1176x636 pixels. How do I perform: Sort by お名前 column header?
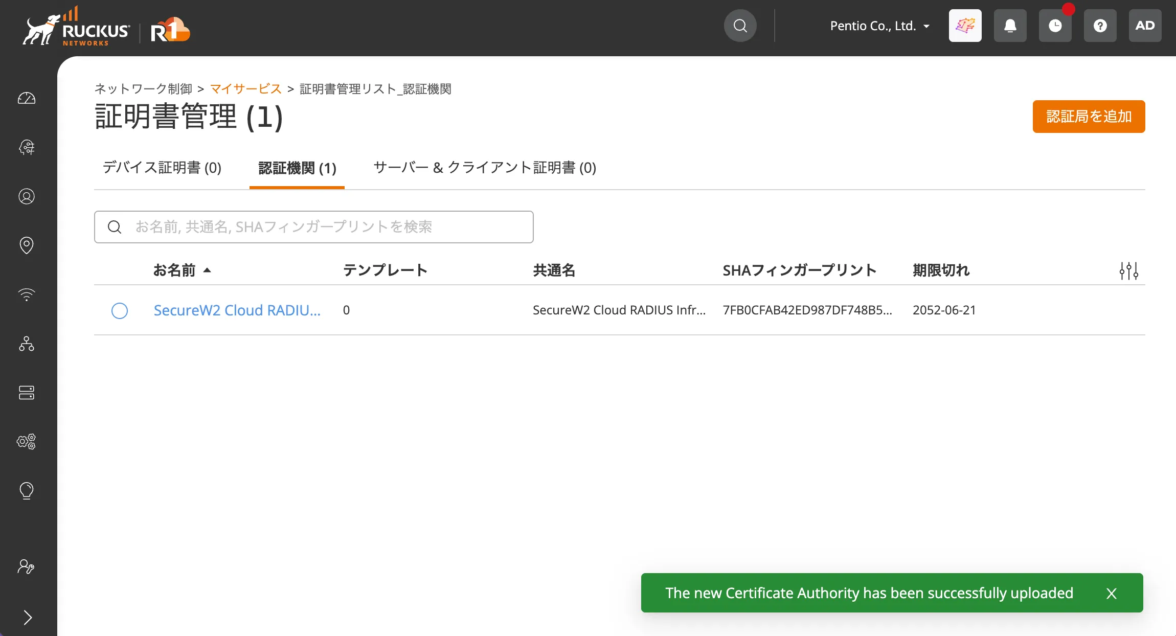tap(182, 270)
